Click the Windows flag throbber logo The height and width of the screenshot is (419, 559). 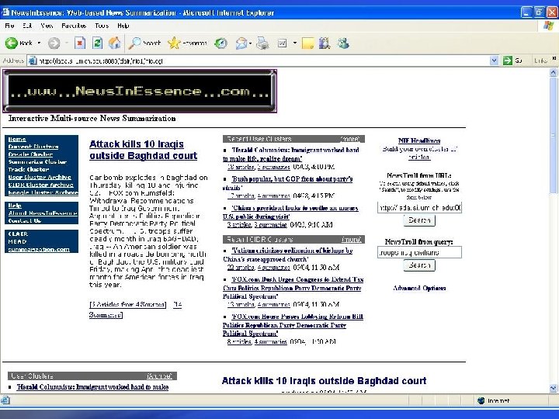(549, 26)
